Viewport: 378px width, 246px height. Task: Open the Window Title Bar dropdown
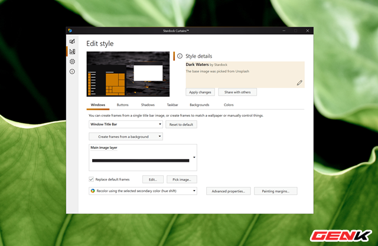point(126,124)
